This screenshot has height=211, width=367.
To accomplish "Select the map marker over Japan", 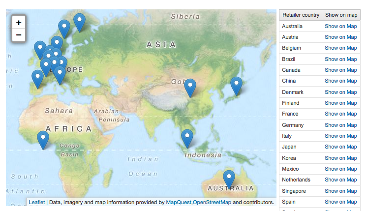I will click(237, 86).
